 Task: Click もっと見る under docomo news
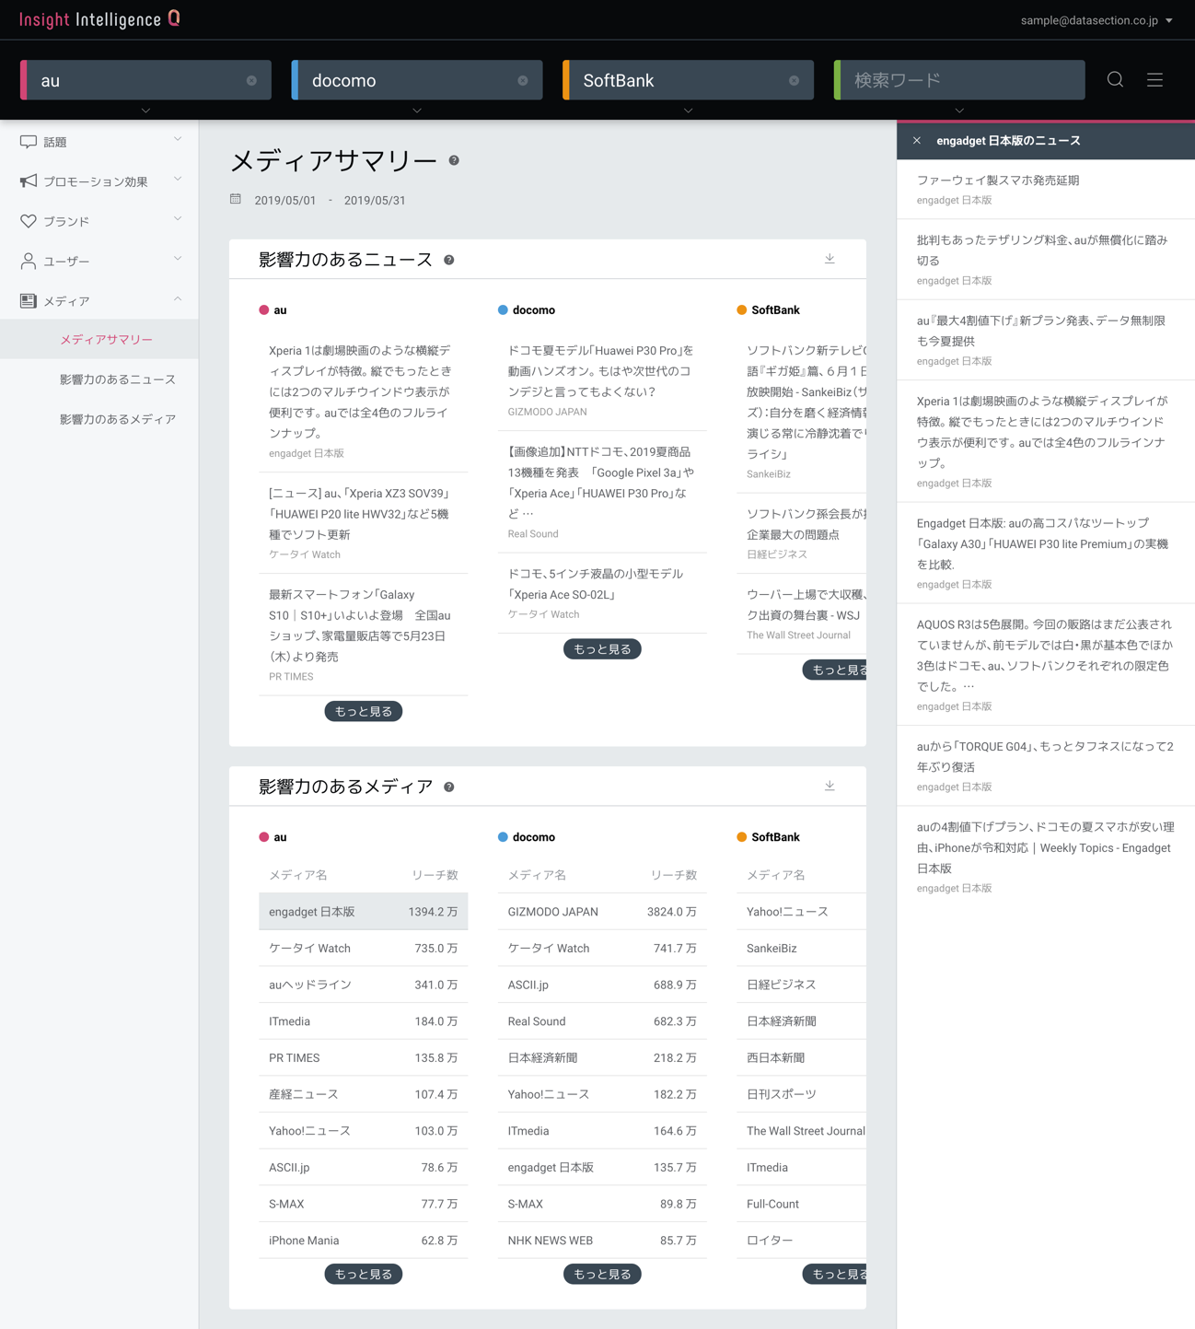tap(602, 649)
